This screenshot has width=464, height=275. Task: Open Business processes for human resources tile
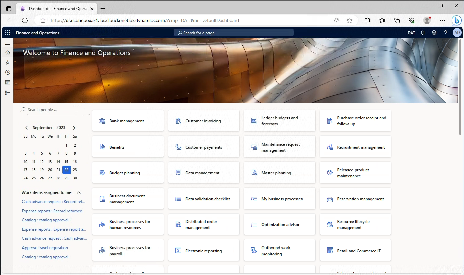[128, 225]
